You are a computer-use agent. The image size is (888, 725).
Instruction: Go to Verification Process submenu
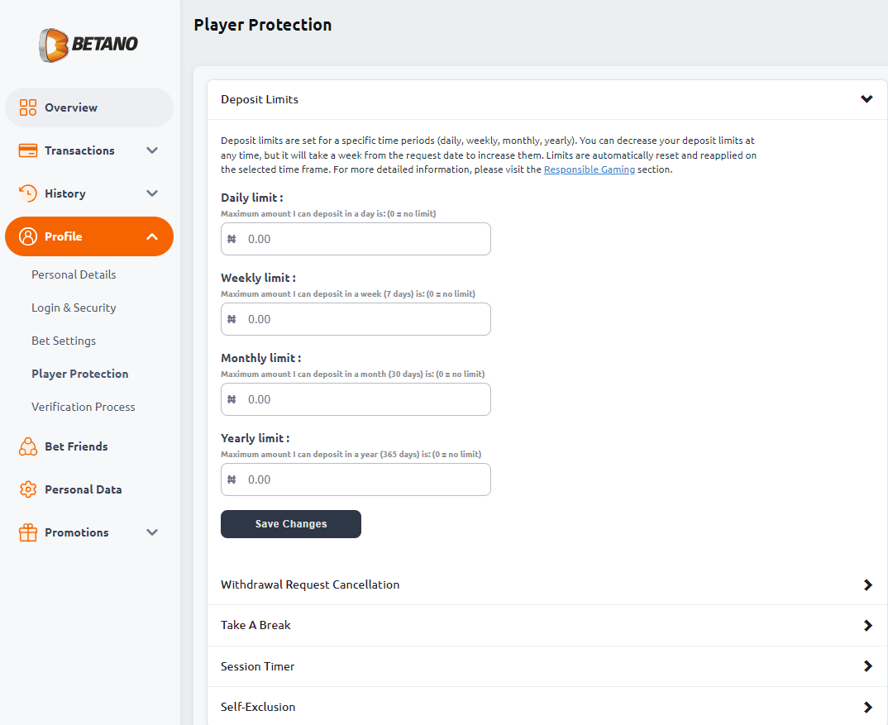(x=84, y=407)
